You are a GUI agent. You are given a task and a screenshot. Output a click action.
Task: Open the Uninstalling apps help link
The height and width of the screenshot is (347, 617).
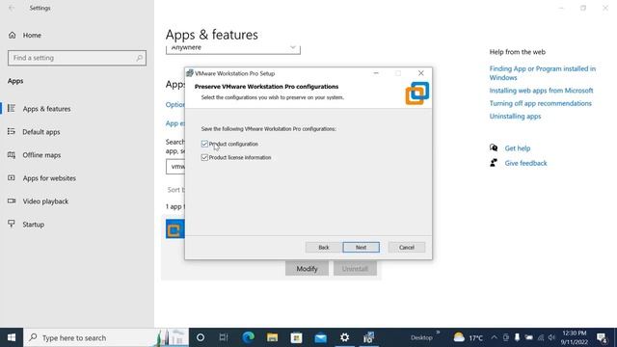[515, 117]
